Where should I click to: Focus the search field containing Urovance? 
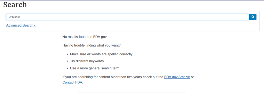click(128, 17)
